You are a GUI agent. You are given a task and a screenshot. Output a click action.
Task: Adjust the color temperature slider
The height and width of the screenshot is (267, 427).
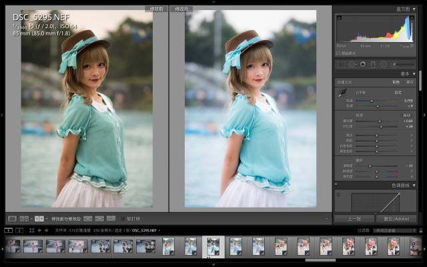[x=373, y=101]
